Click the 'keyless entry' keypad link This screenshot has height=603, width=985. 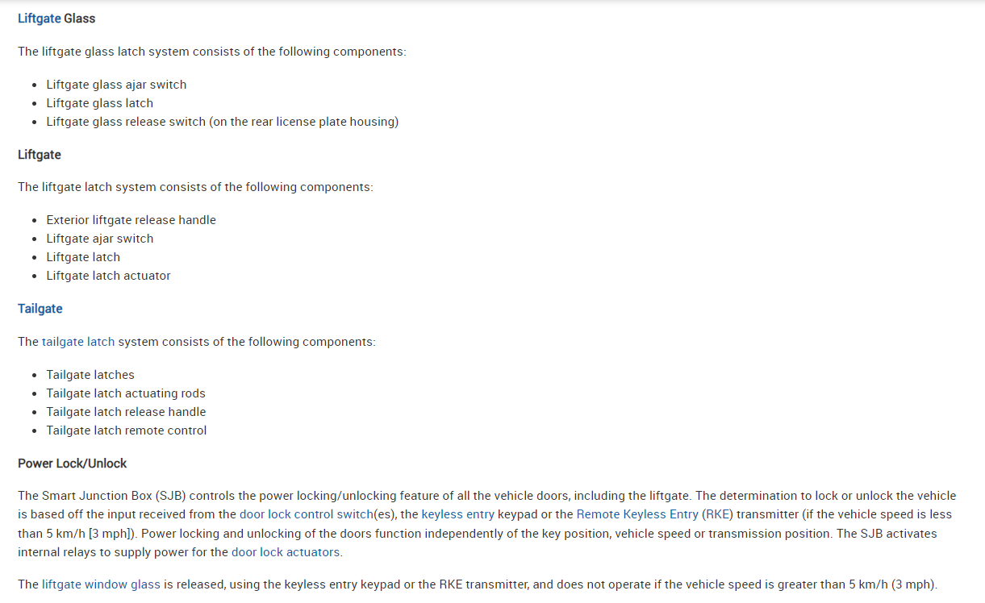click(457, 514)
